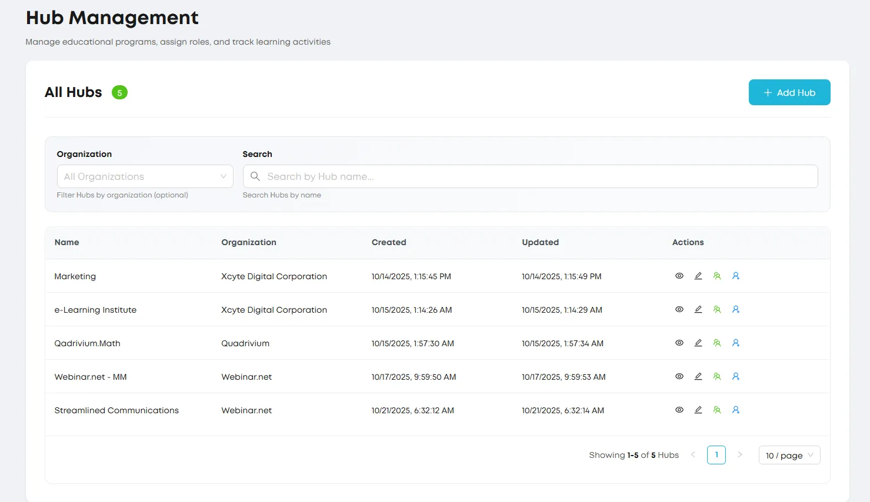Screen dimensions: 870x502
Task: Open green team icon for Qadrivium.Math
Action: click(717, 343)
